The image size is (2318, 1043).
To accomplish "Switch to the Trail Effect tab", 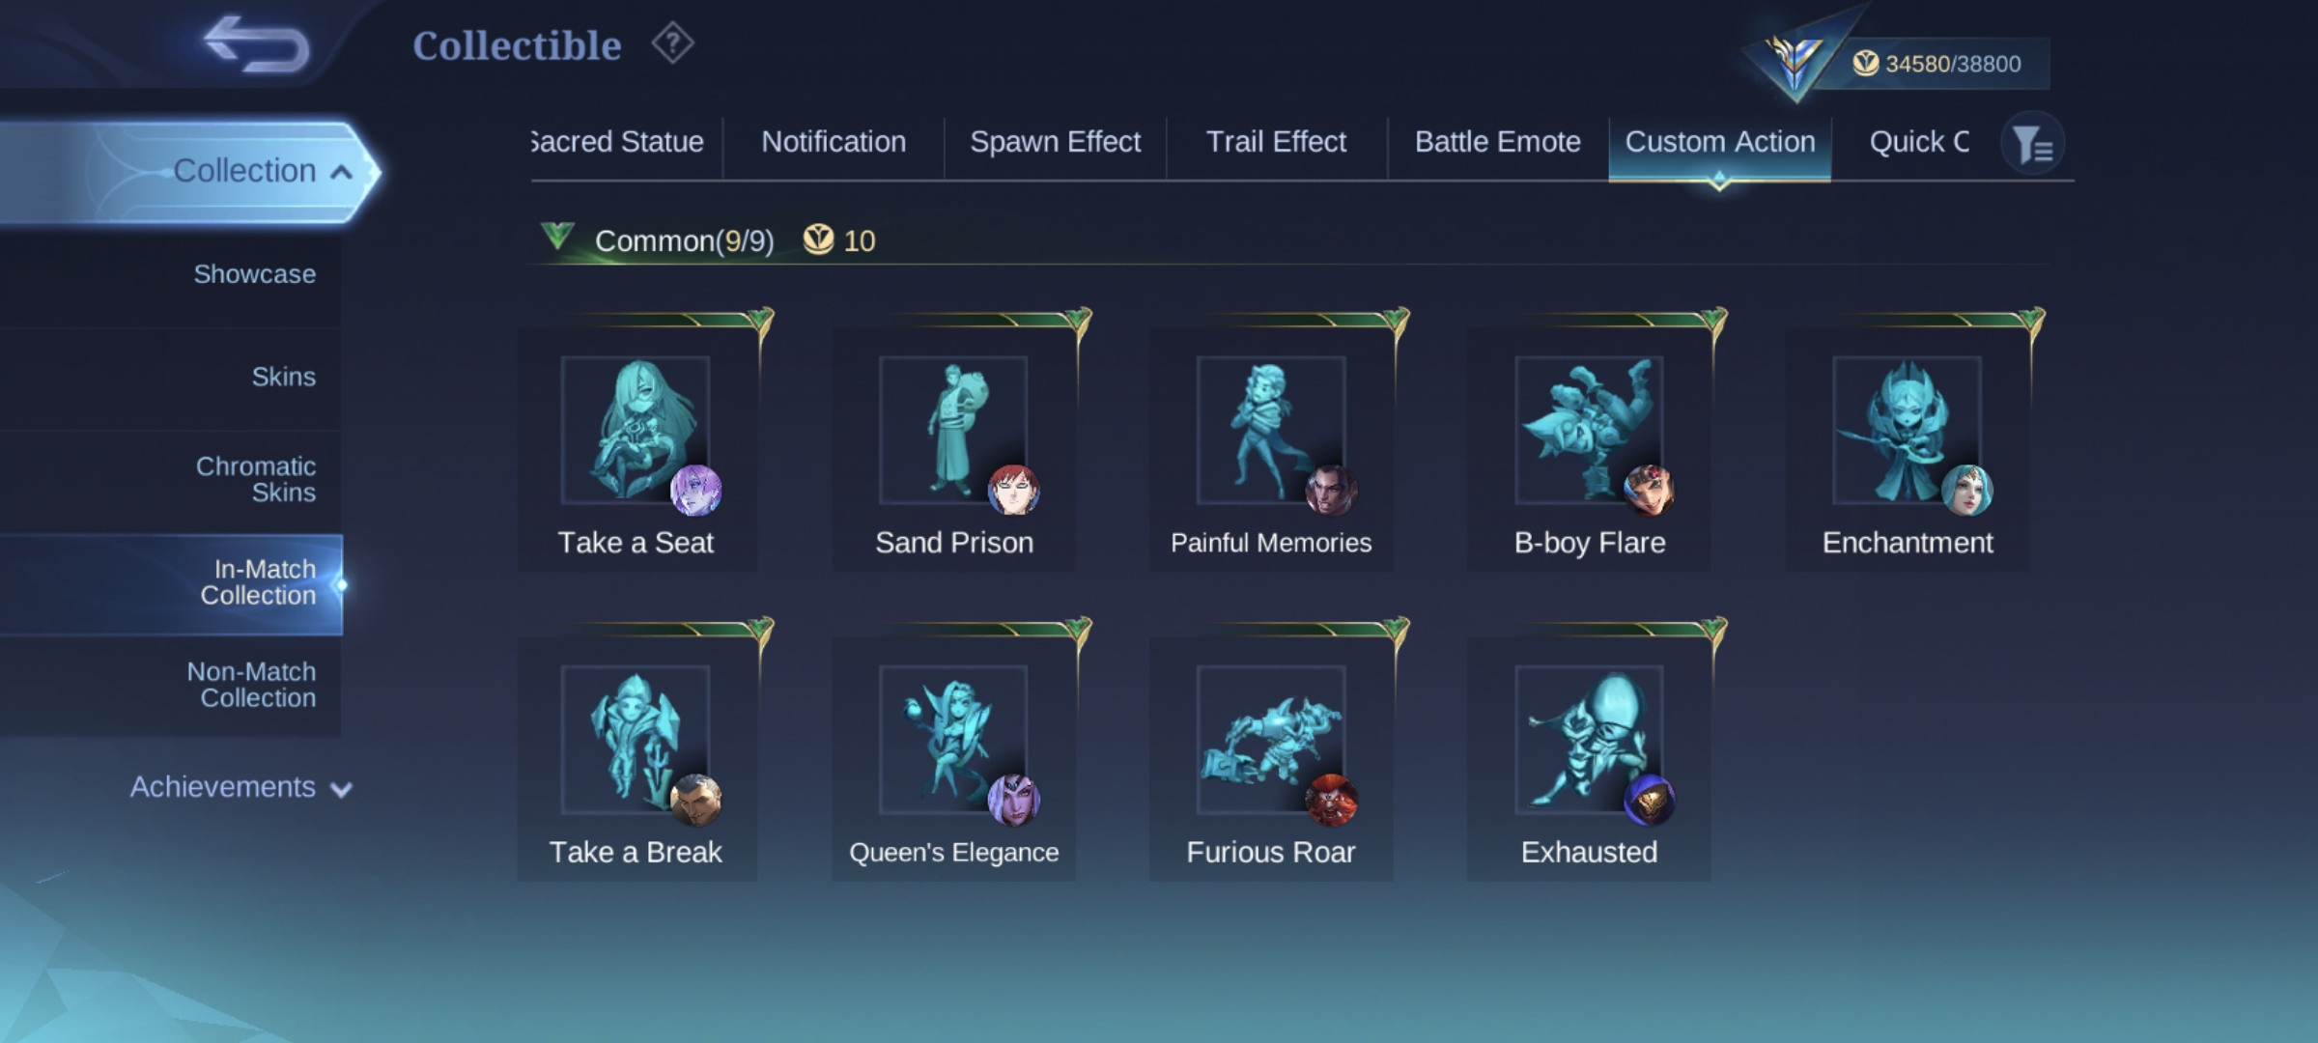I will [1276, 142].
